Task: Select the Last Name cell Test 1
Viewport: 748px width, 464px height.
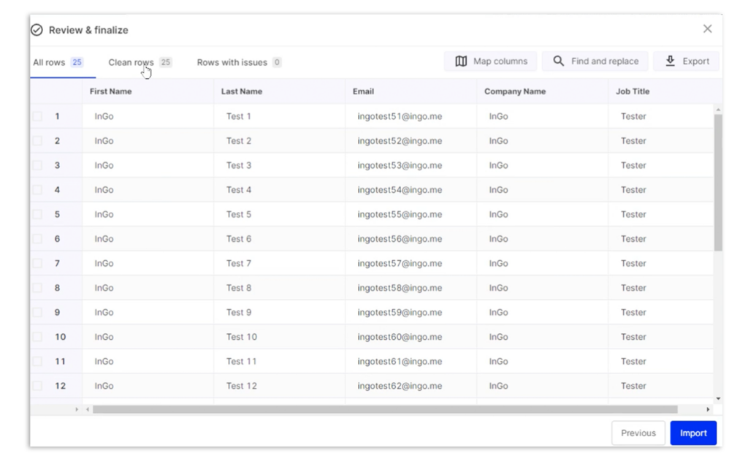Action: [280, 116]
